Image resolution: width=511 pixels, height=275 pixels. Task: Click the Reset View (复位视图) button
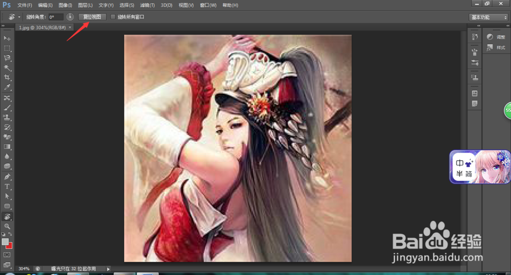point(92,17)
